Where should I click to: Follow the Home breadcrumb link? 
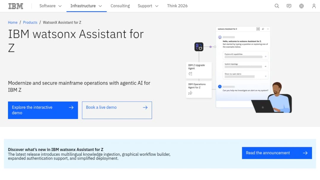13,22
